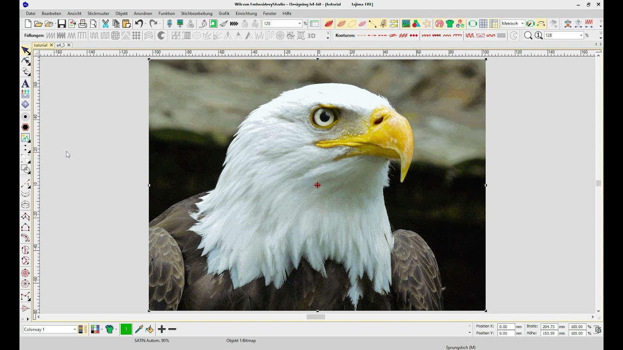Toggle the hoop display icon
The height and width of the screenshot is (350, 623).
[x=473, y=24]
